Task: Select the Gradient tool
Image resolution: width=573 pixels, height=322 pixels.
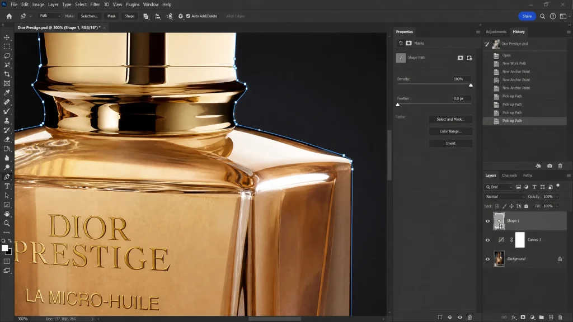Action: pos(7,149)
